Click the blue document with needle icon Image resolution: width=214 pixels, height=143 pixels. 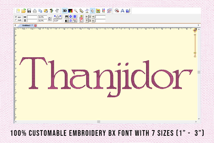[x=128, y=11]
